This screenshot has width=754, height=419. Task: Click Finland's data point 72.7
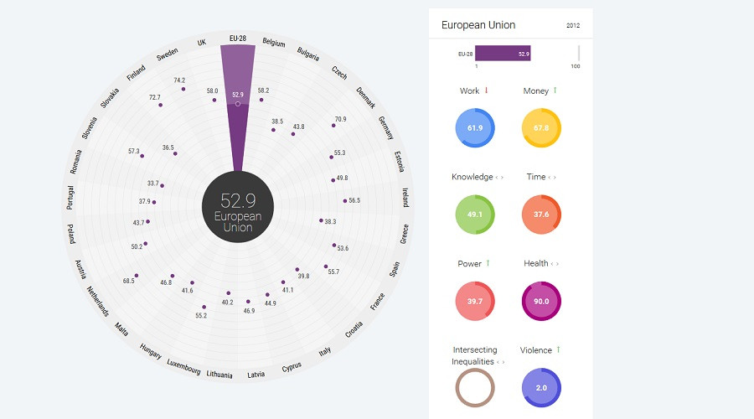point(161,105)
